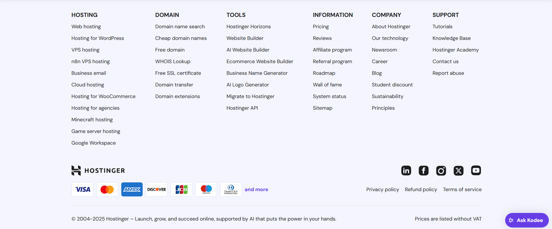
Task: Open the YouTube channel icon
Action: pyautogui.click(x=476, y=170)
